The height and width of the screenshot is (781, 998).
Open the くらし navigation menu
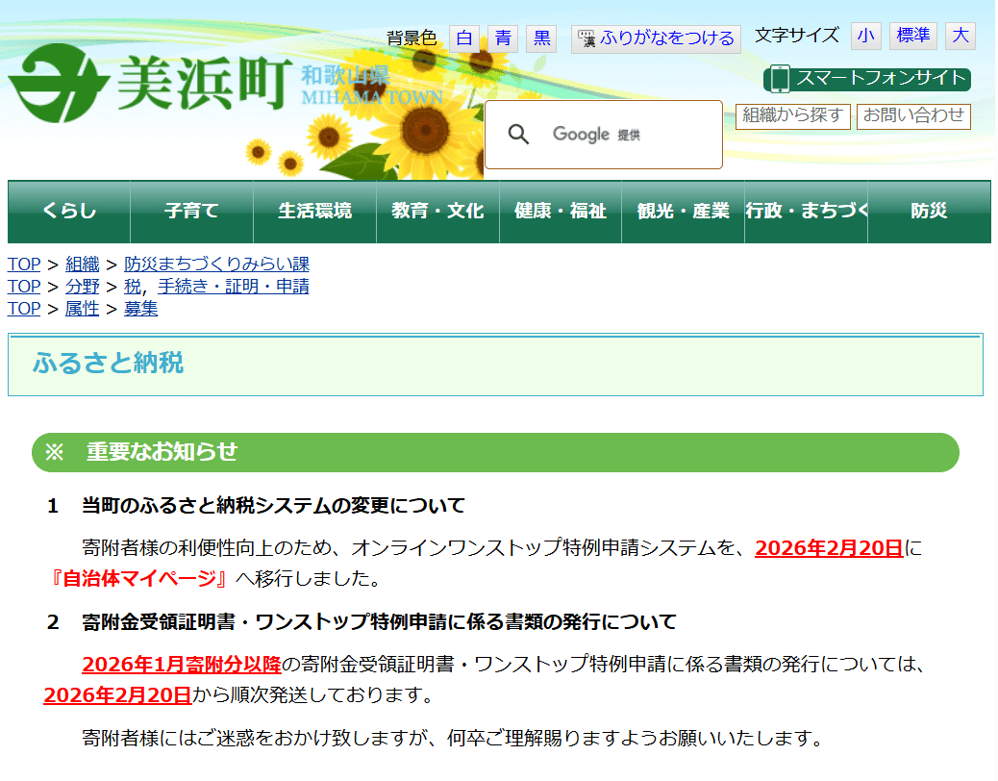(67, 212)
